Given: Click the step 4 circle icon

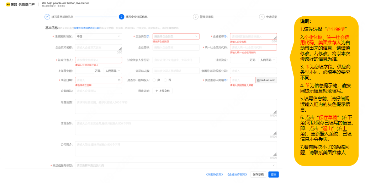Looking at the screenshot, I should [x=261, y=17].
